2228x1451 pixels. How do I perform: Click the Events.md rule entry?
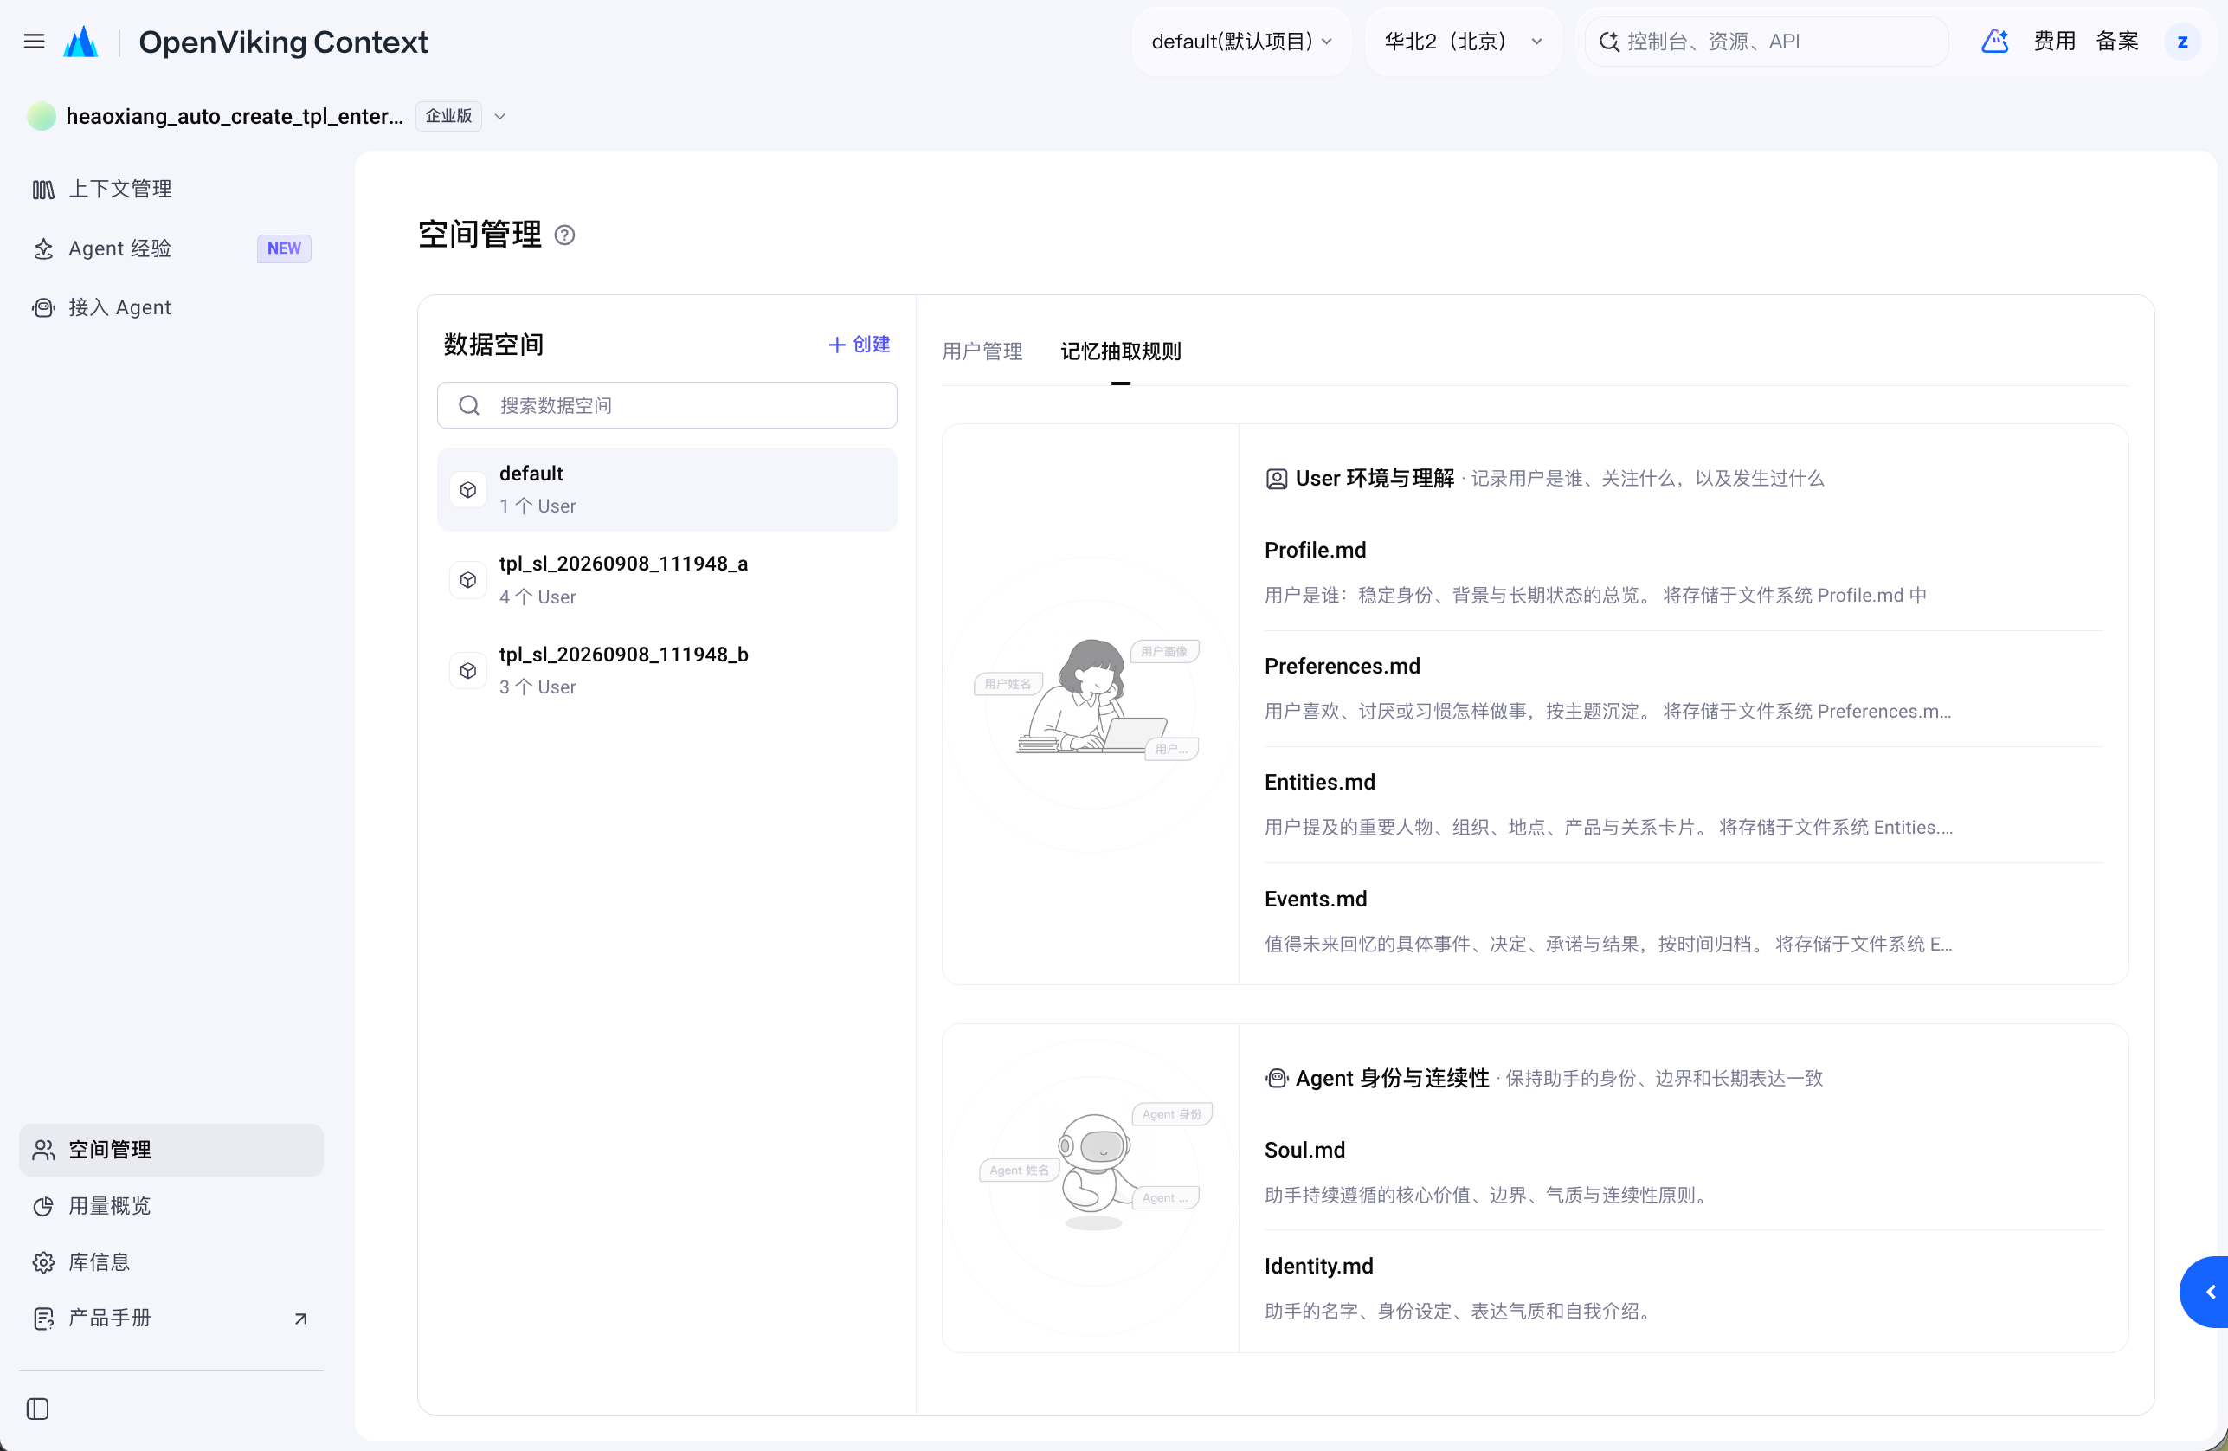[1684, 921]
